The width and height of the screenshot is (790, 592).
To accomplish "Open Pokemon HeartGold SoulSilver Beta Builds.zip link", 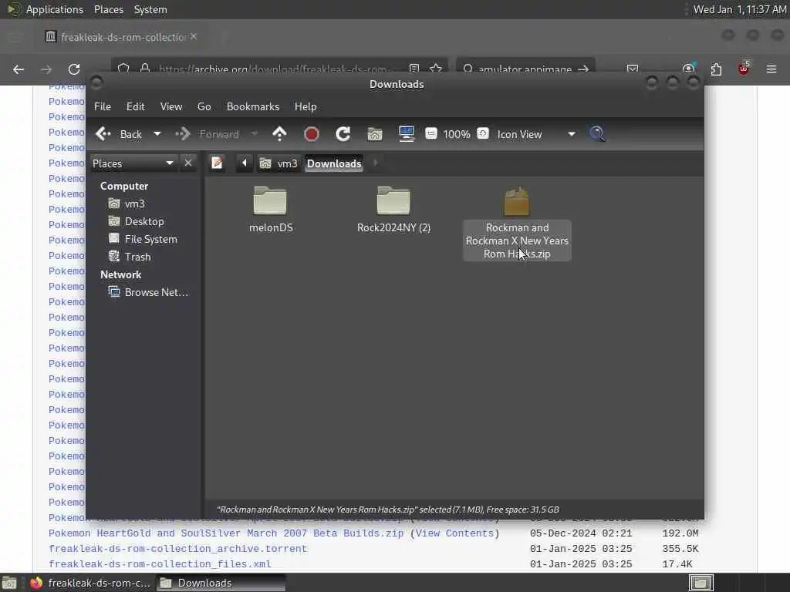I will coord(226,533).
